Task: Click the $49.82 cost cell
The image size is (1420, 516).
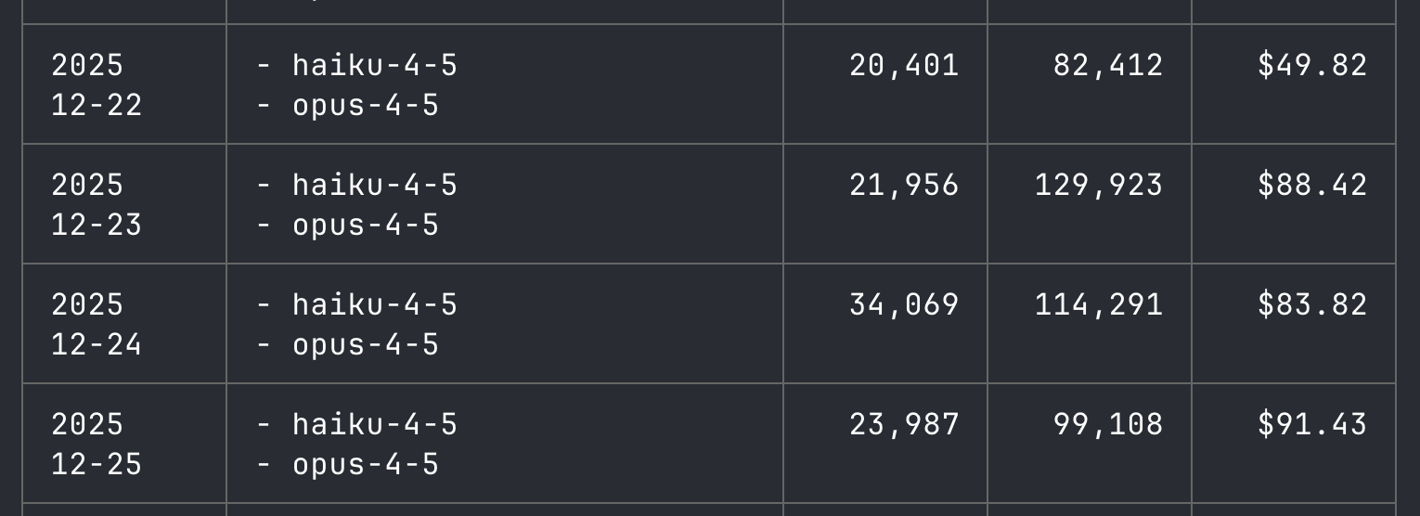Action: 1311,65
